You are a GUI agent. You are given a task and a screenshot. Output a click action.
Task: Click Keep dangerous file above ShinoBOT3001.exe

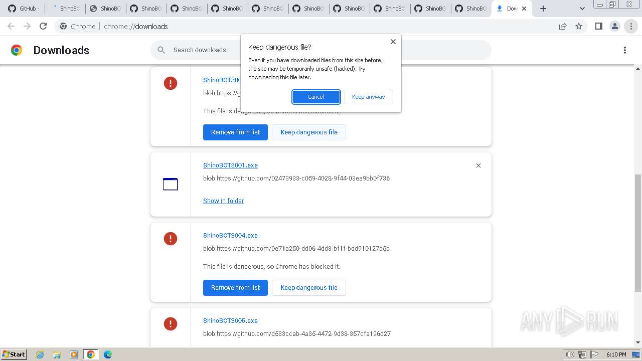309,132
